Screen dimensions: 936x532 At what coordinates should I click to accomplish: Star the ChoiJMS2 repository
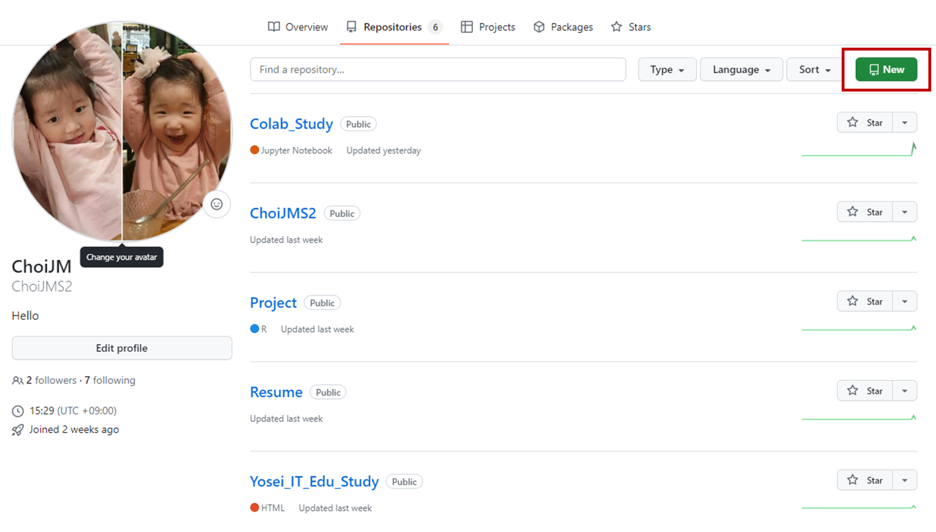(x=865, y=212)
